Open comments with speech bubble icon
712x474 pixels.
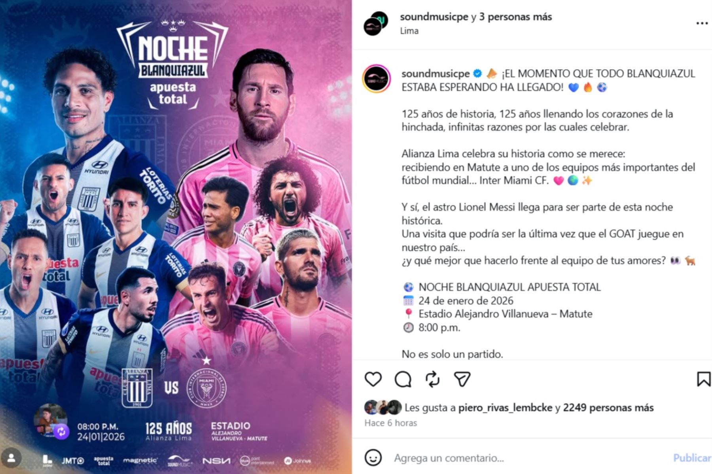pyautogui.click(x=403, y=379)
